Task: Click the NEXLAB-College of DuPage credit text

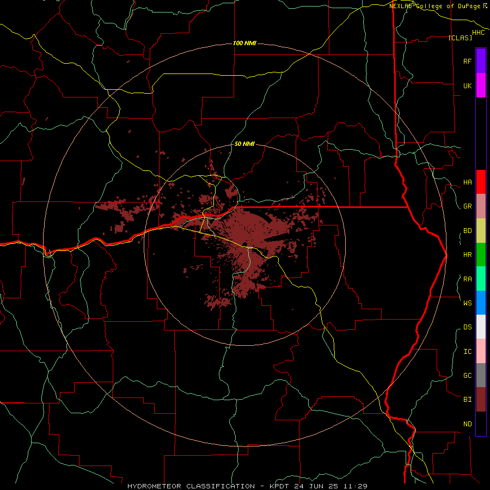Action: tap(436, 6)
